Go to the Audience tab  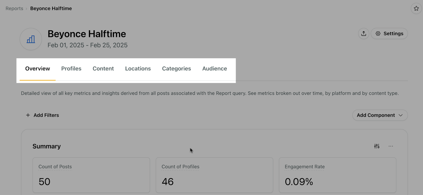[215, 69]
